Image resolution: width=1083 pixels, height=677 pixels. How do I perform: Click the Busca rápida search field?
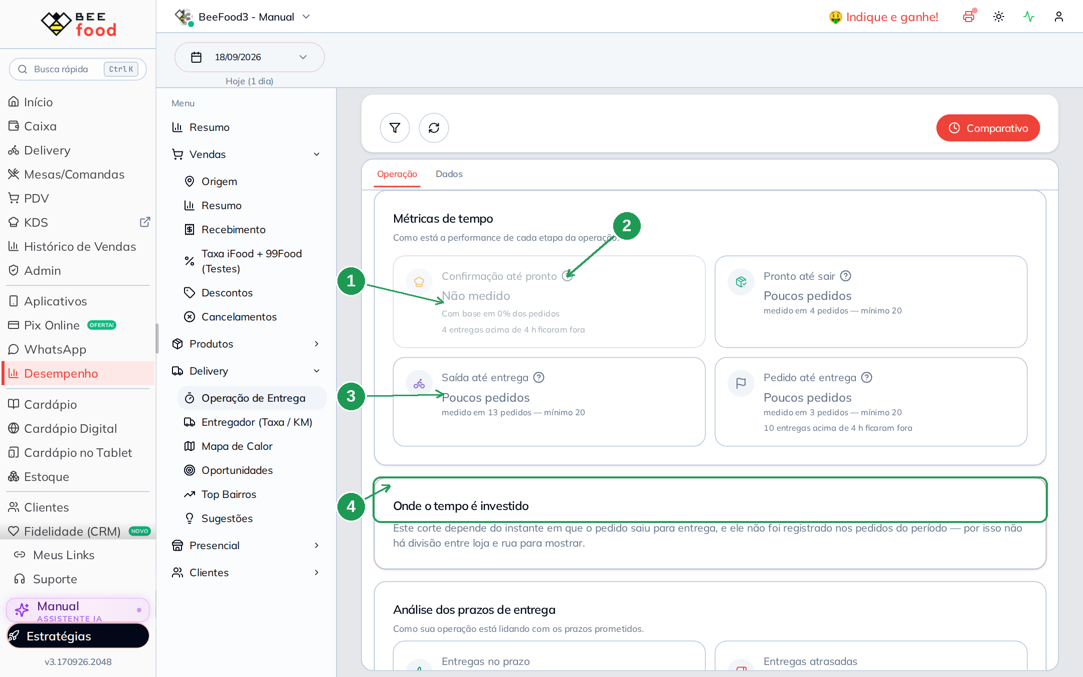coord(78,69)
